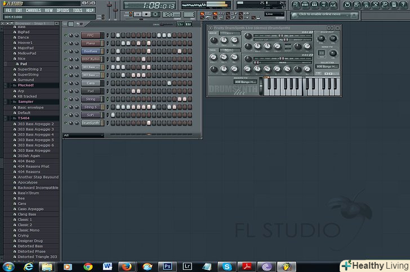This screenshot has width=410, height=272.
Task: Open Photoshop from the Windows taskbar
Action: coord(167,266)
